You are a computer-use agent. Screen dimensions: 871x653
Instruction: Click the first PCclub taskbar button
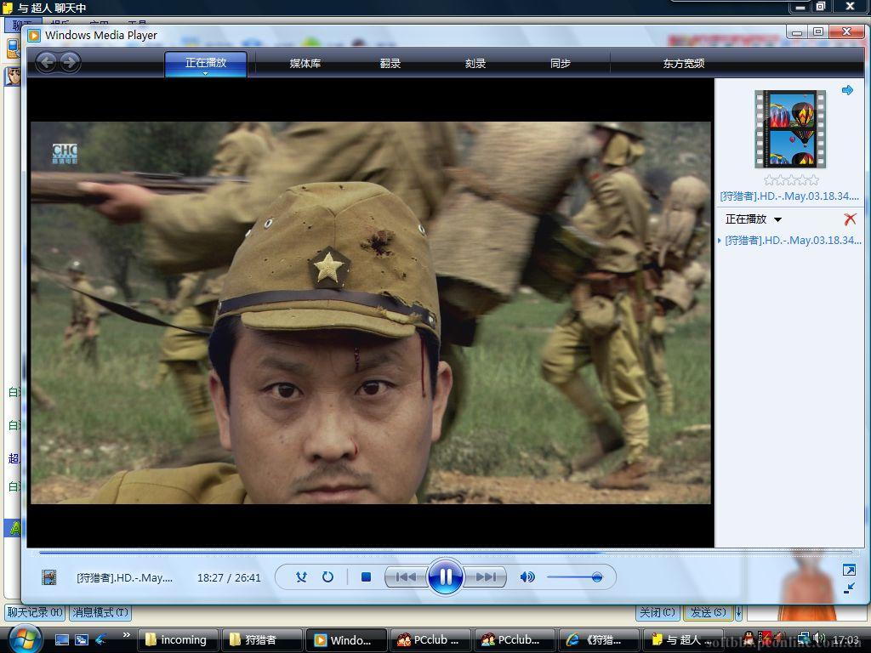[430, 639]
